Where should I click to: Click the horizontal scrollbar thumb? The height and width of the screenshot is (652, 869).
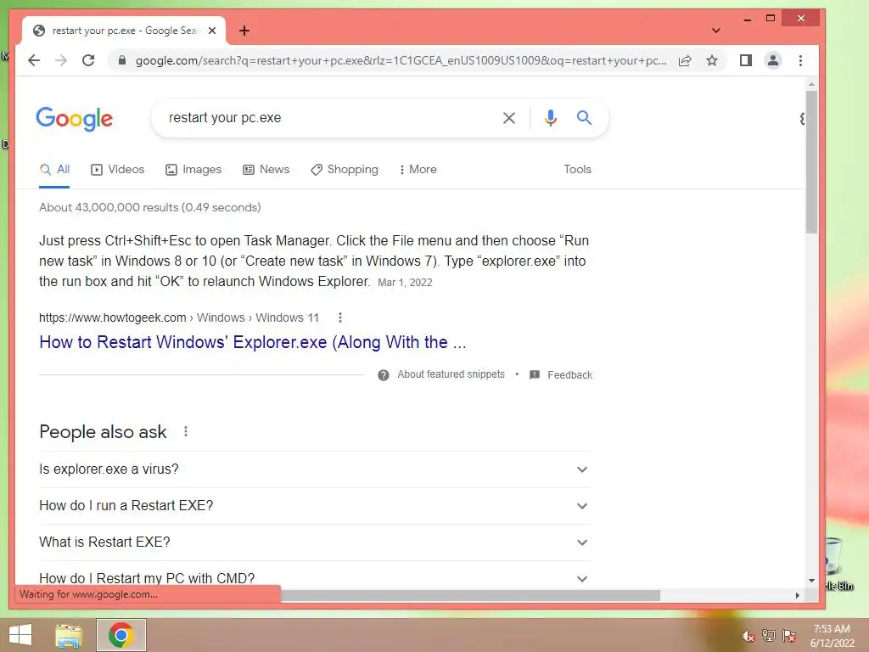470,595
